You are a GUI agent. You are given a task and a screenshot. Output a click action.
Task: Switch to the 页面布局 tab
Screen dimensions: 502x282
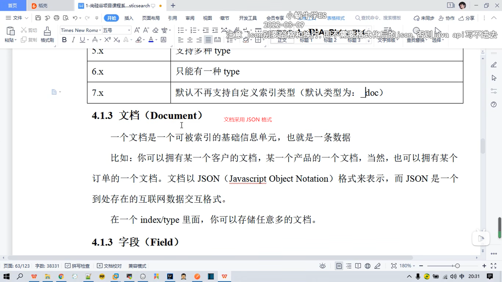[x=151, y=18]
